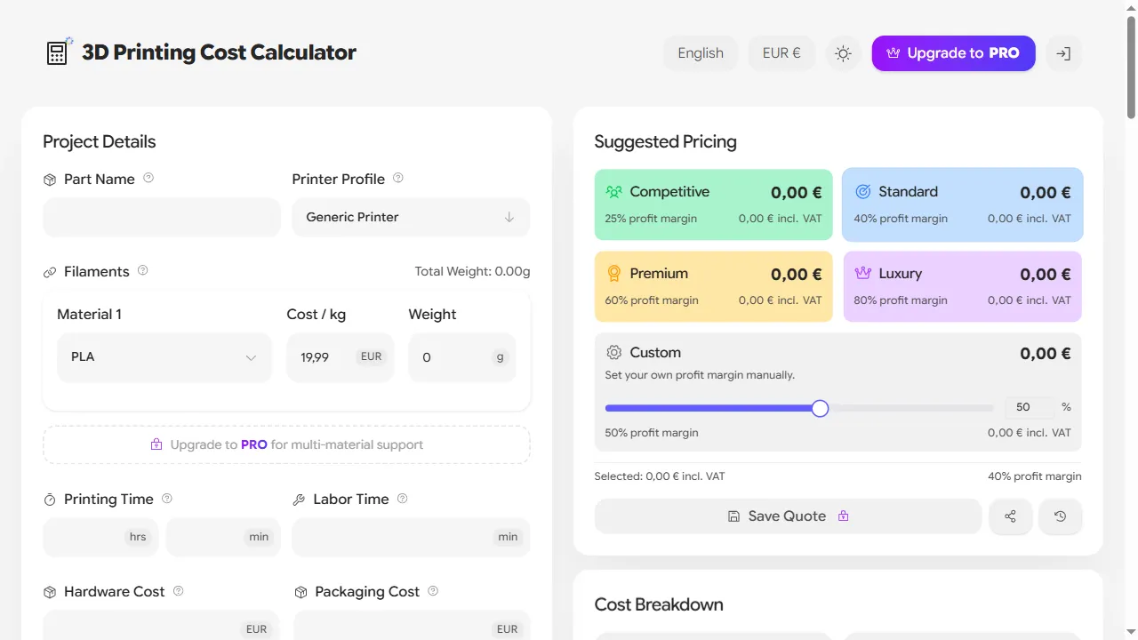Select the Standard pricing tier
This screenshot has height=640, width=1138.
point(962,204)
